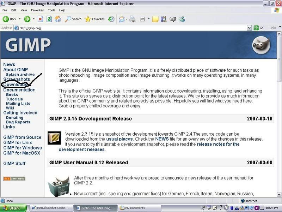
Task: Open the About GIMP sidebar link
Action: click(16, 70)
